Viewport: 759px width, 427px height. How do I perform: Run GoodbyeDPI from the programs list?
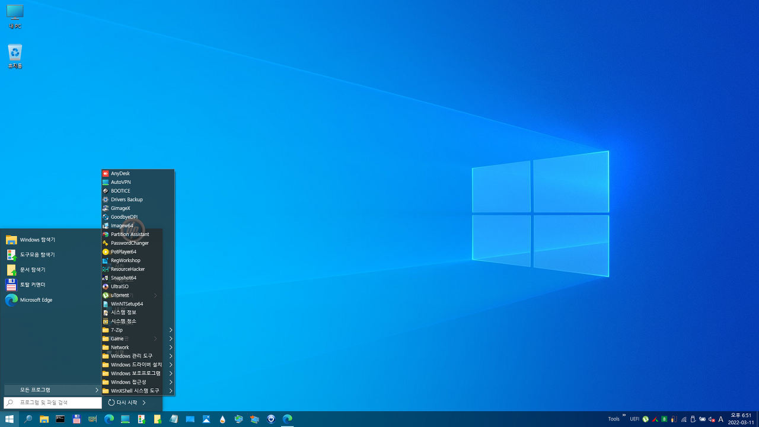pos(138,217)
